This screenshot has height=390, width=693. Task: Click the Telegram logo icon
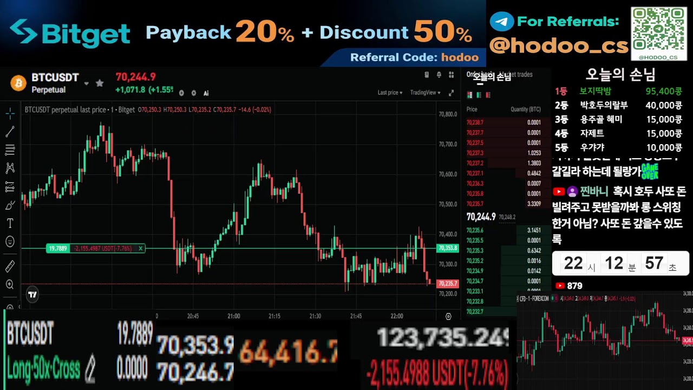tap(501, 22)
